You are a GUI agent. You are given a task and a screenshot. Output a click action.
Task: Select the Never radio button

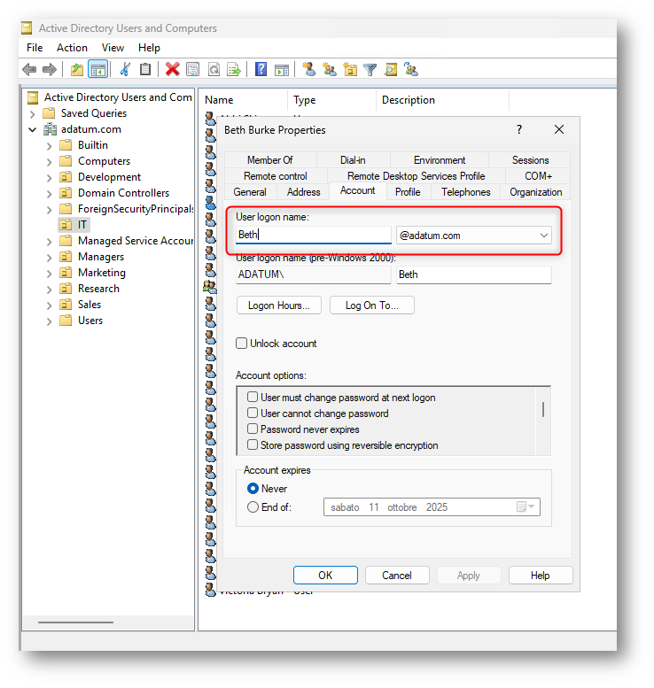click(253, 489)
